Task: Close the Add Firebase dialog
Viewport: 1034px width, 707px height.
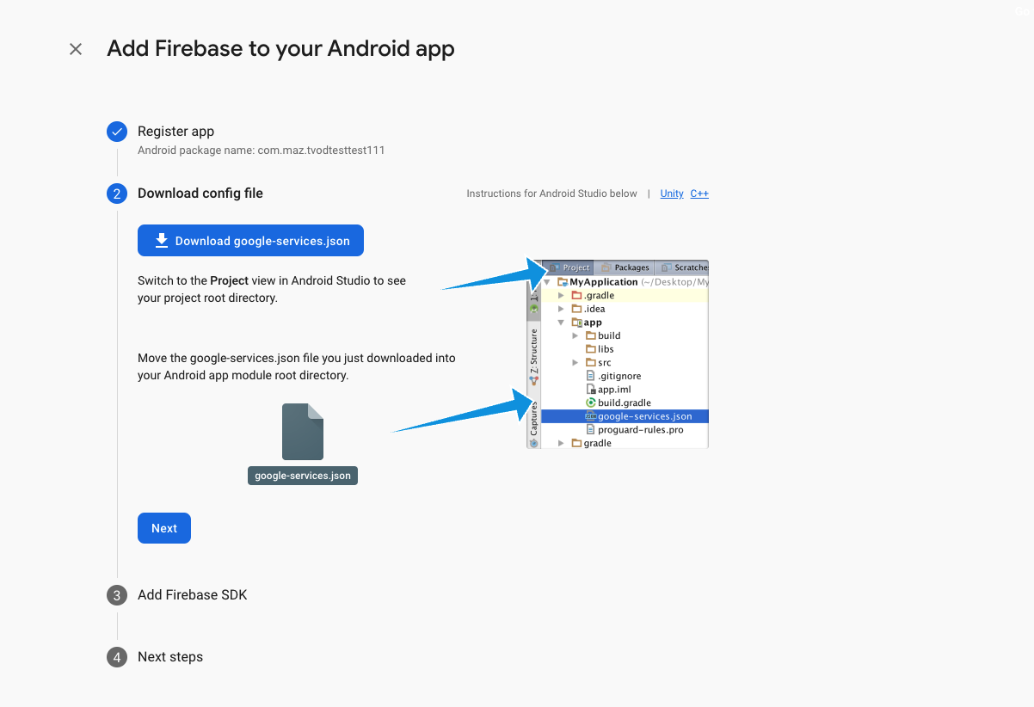Action: pos(76,49)
